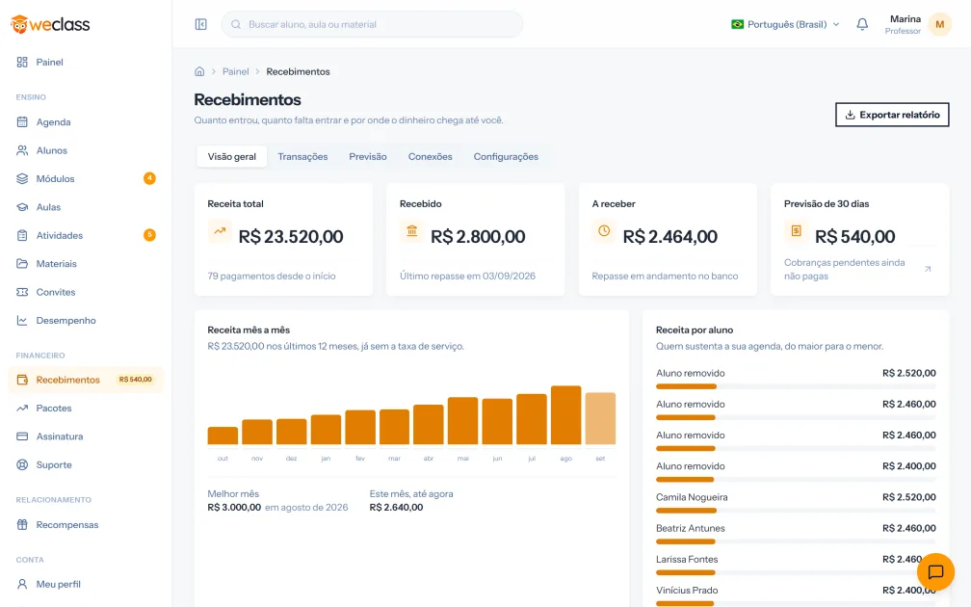Click the Vinícius Prado student name
Screen dimensions: 971x607
687,591
